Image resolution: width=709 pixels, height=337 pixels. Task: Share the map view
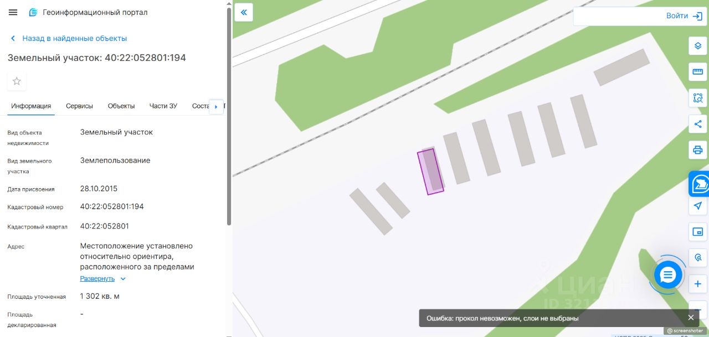click(697, 124)
